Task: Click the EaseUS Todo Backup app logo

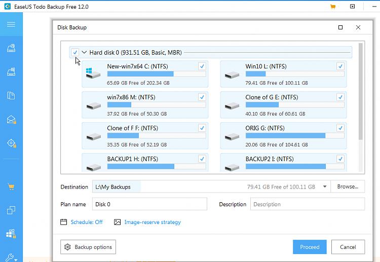Action: pyautogui.click(x=8, y=6)
